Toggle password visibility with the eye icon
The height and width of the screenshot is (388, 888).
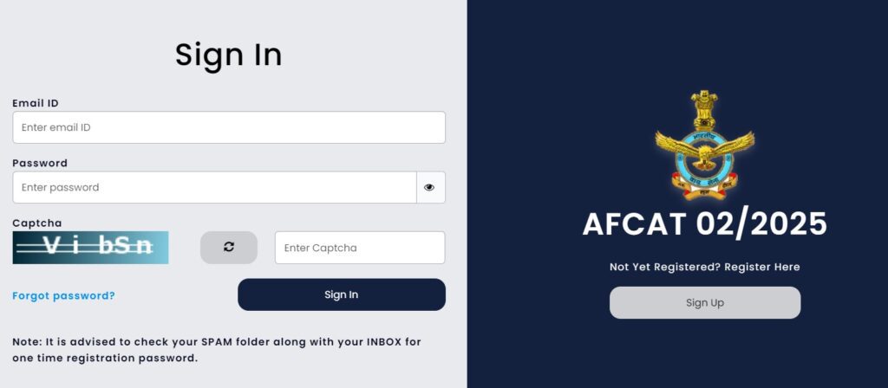(430, 187)
